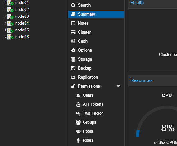
Task: Open Users under Permissions
Action: coord(96,95)
